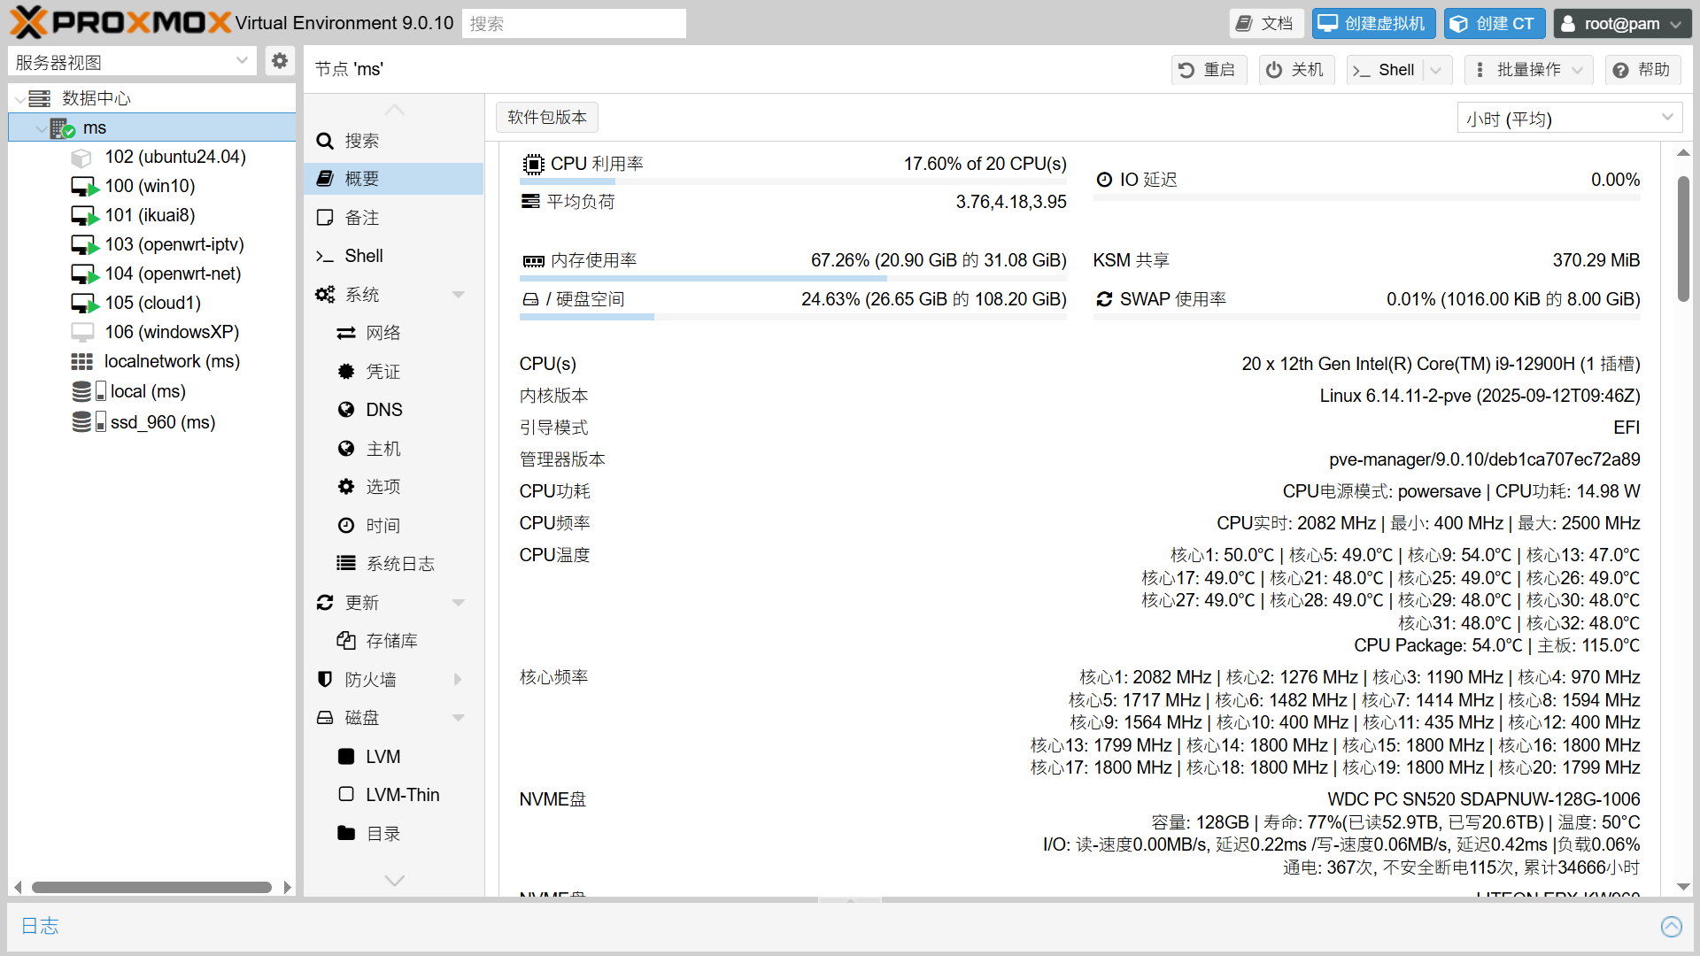Viewport: 1700px width, 956px height.
Task: Open the LVM-Thin disk menu item
Action: click(402, 795)
